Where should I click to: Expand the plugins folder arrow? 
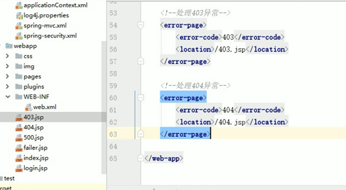[x=7, y=86]
